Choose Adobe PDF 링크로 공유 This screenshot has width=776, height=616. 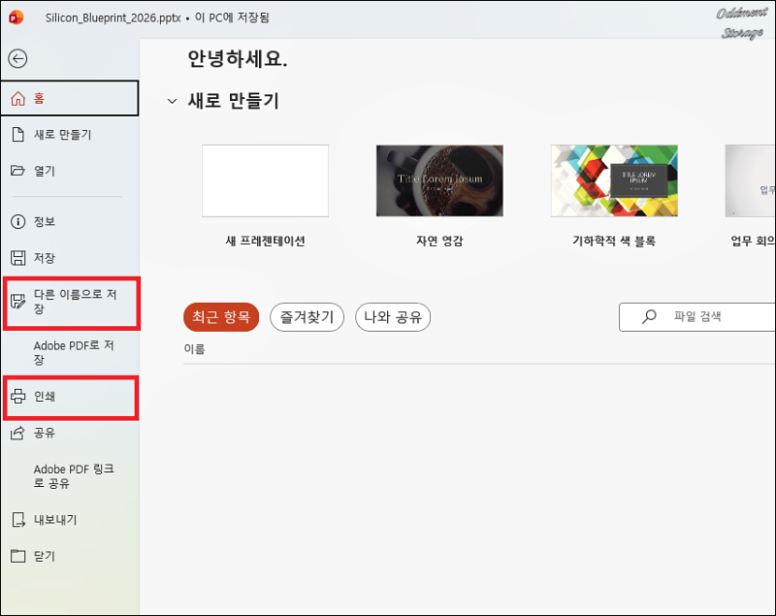point(70,476)
